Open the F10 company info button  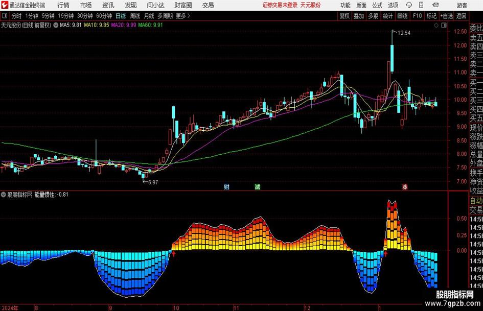[x=418, y=16]
